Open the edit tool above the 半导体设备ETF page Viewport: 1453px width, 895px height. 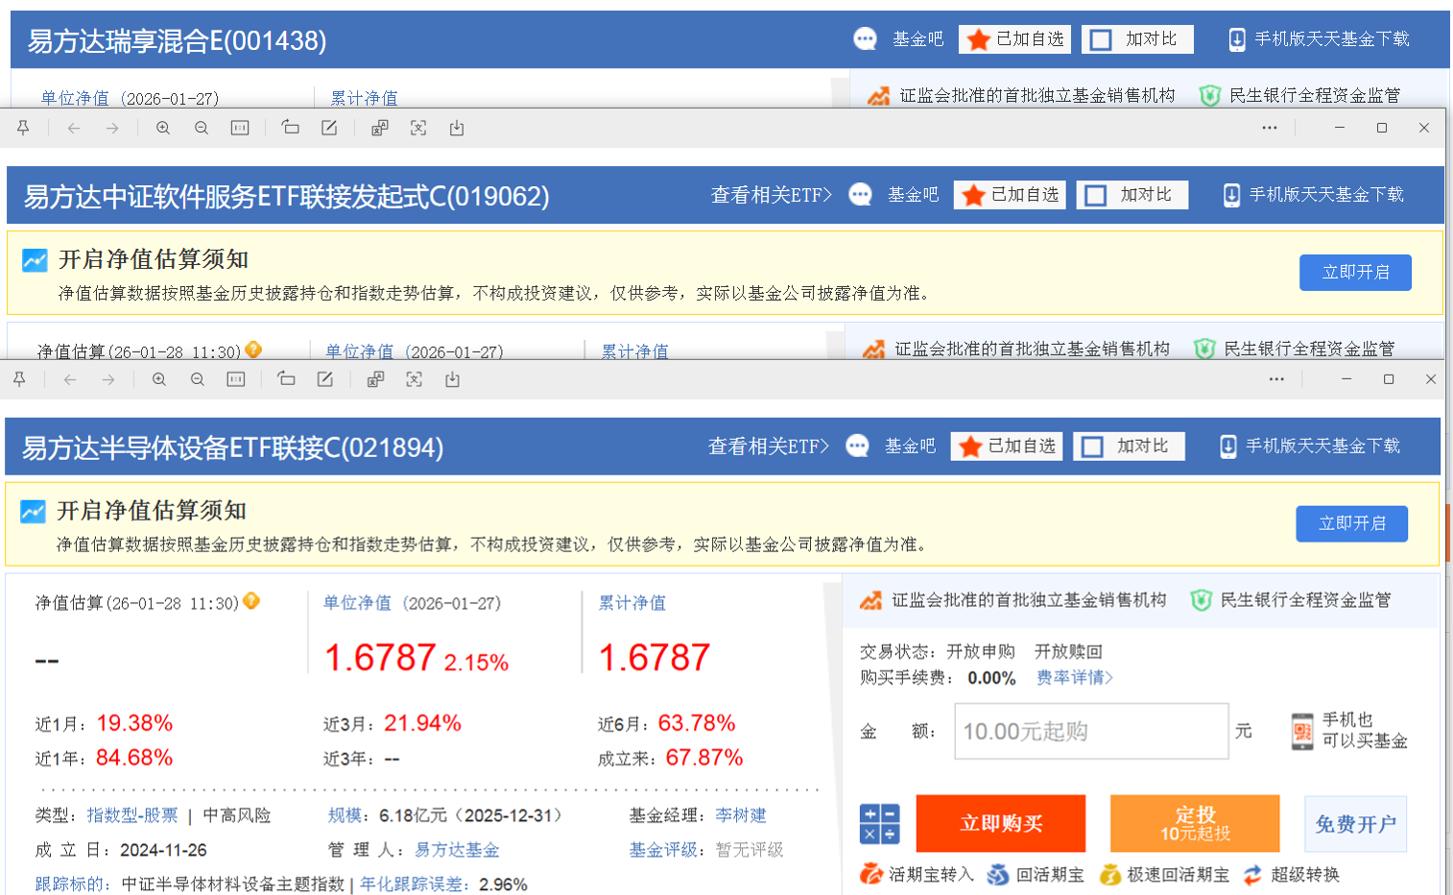click(x=325, y=379)
